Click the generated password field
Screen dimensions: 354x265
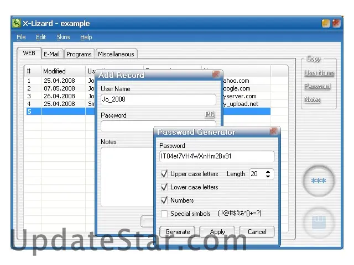point(217,156)
